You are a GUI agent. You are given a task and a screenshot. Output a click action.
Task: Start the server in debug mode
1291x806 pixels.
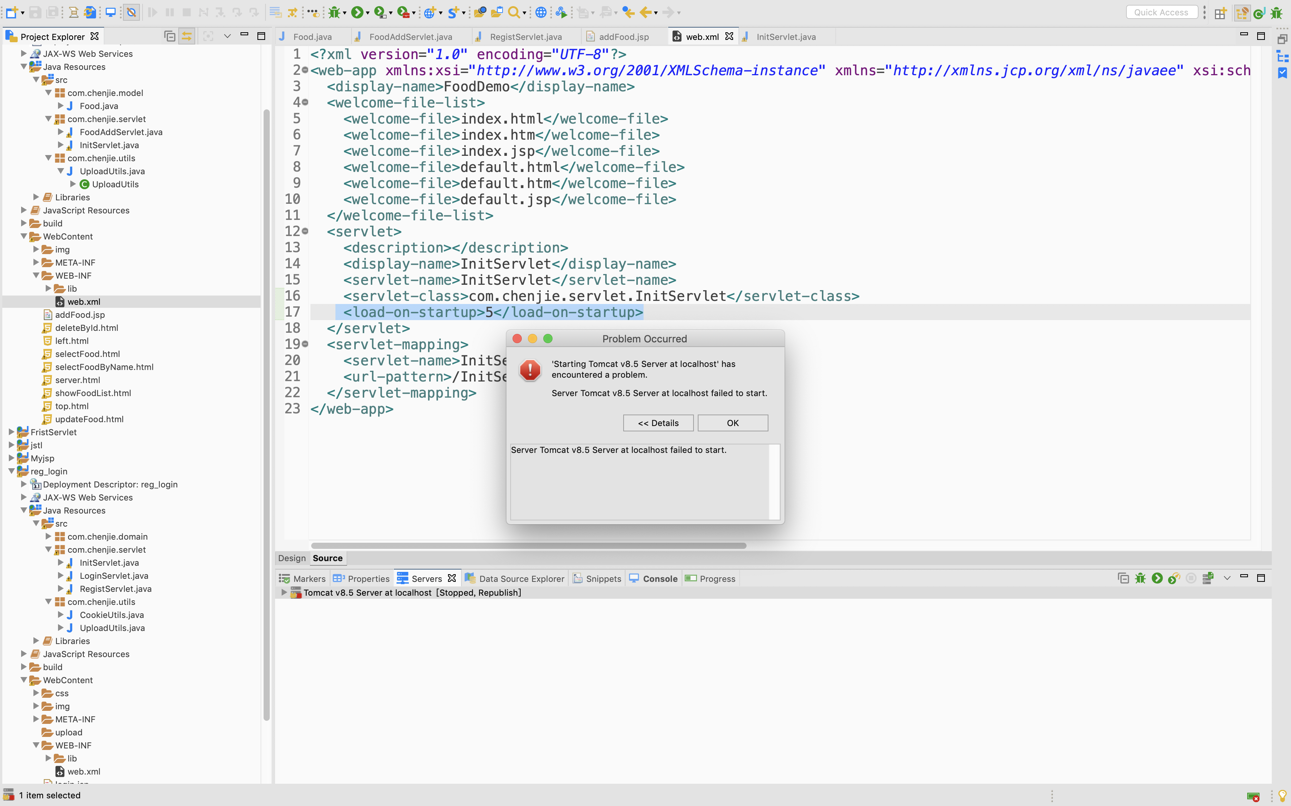point(1140,578)
